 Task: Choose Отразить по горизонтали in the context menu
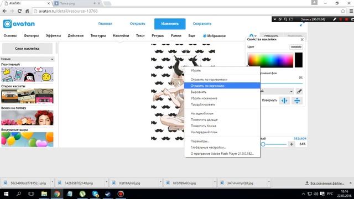click(222, 80)
